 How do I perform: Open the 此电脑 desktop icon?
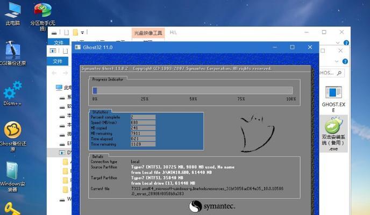point(13,13)
